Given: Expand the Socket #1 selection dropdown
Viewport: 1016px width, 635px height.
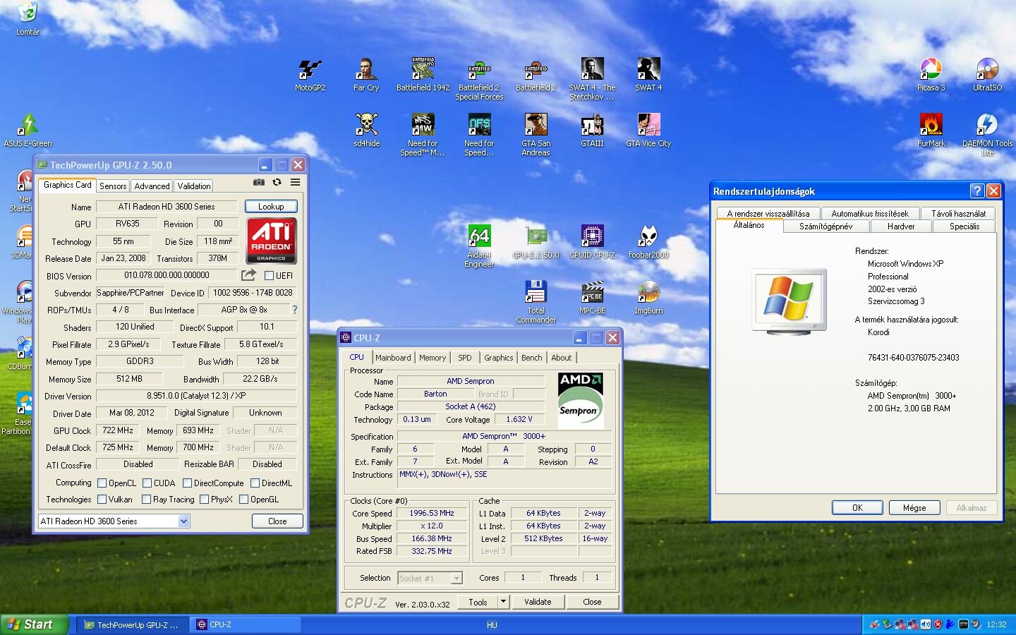Looking at the screenshot, I should pyautogui.click(x=456, y=579).
